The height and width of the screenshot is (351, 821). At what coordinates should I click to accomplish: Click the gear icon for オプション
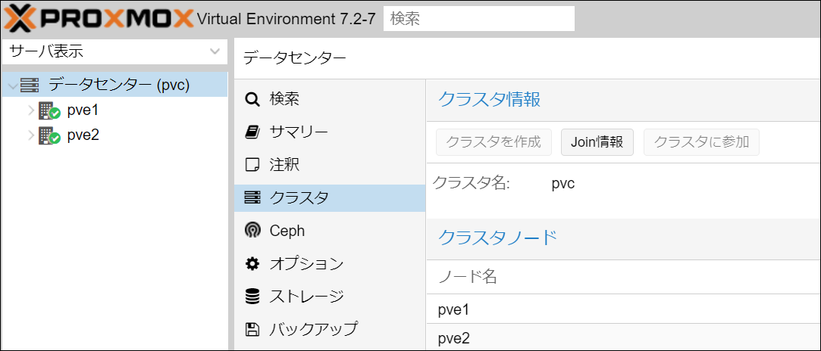[x=252, y=264]
